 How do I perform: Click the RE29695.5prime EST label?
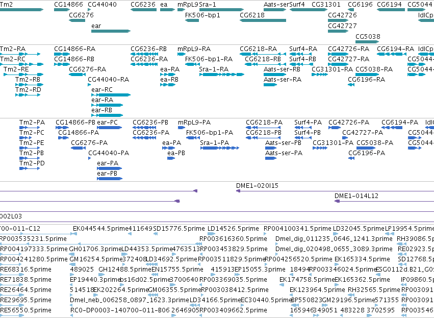click(25, 300)
